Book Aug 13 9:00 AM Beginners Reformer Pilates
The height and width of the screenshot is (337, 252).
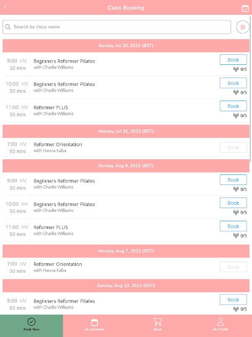(233, 300)
